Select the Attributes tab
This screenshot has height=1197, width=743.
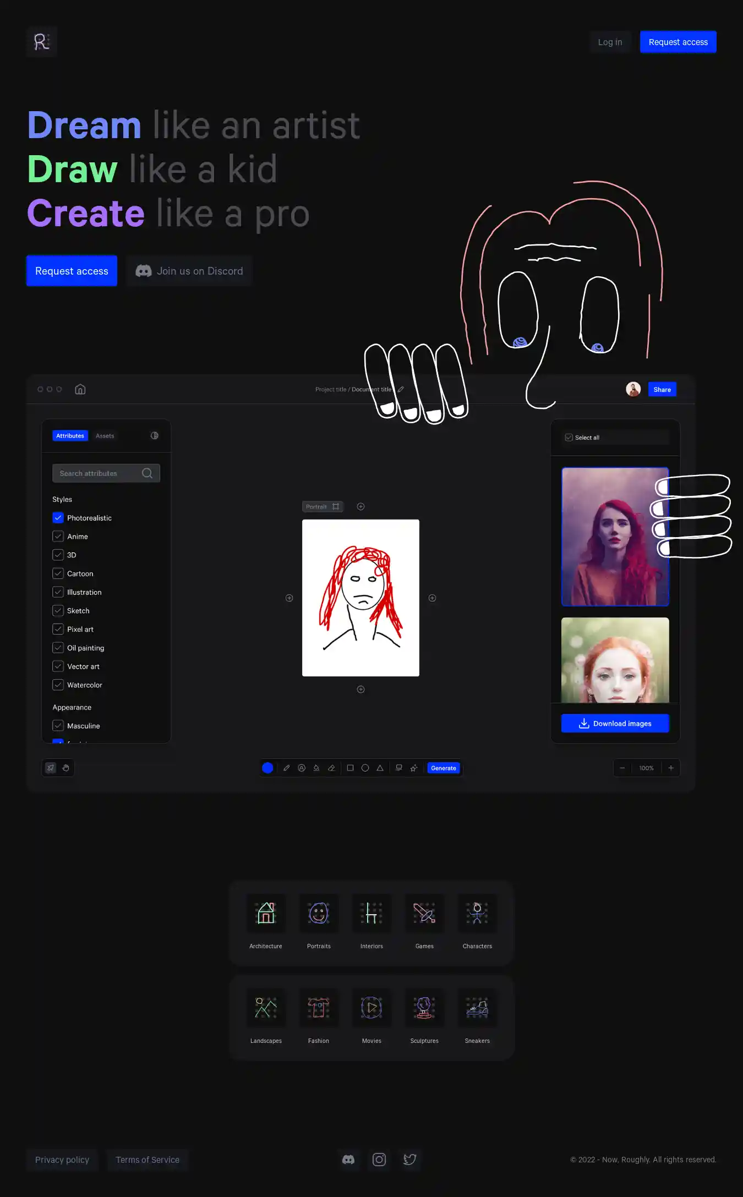[x=70, y=436]
